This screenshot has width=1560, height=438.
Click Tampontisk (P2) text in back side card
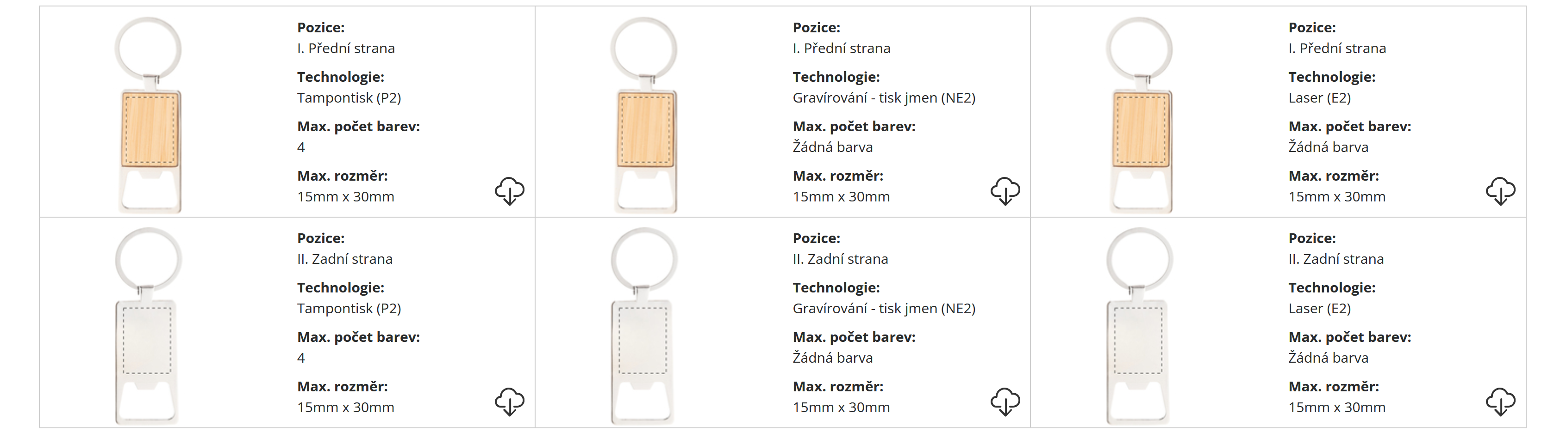[x=349, y=309]
